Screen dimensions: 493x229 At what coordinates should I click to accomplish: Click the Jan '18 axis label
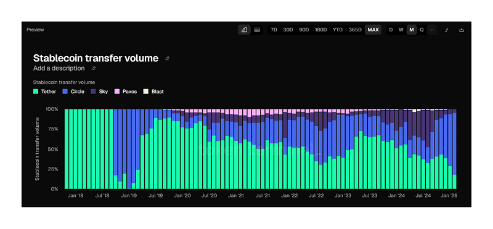76,195
